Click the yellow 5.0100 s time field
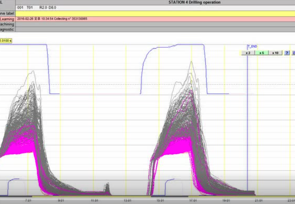295x204 pixels. [x=6, y=40]
